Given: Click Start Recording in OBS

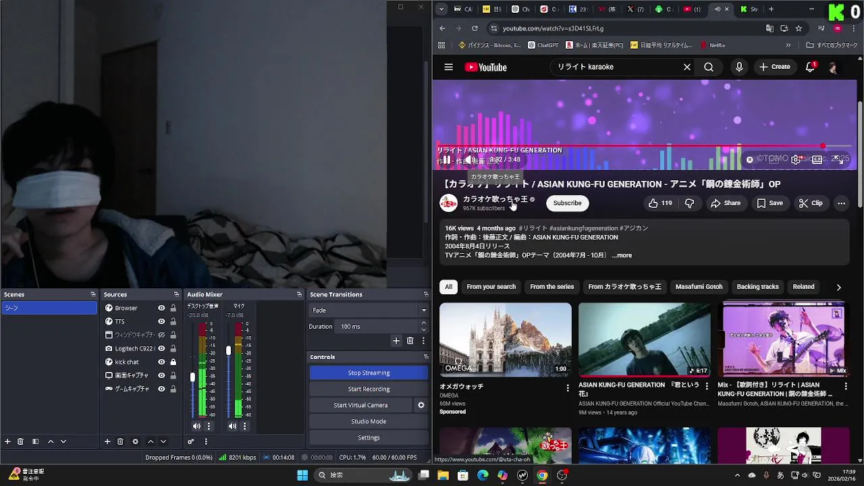Looking at the screenshot, I should pos(369,389).
